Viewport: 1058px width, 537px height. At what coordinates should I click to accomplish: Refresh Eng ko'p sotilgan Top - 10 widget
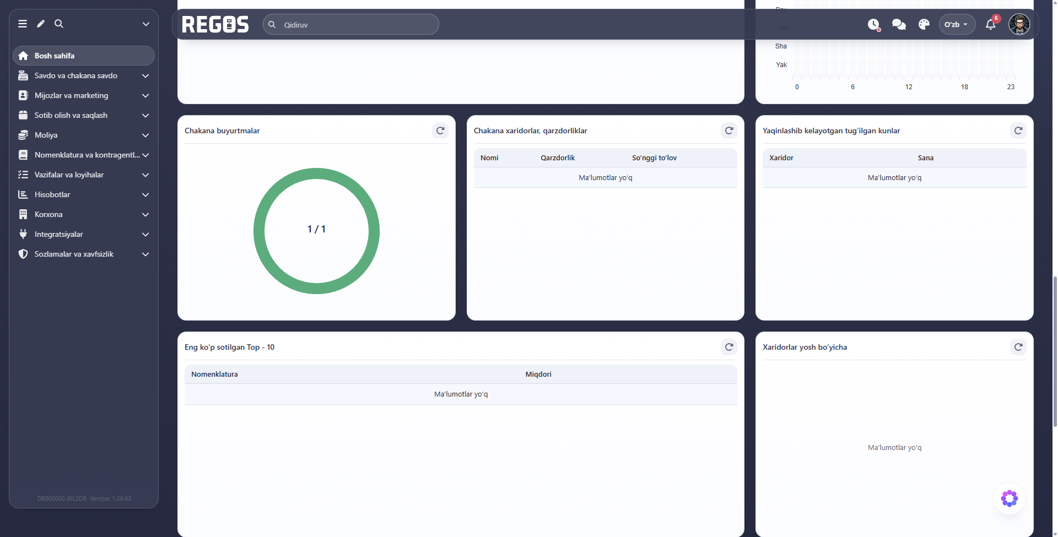point(729,347)
